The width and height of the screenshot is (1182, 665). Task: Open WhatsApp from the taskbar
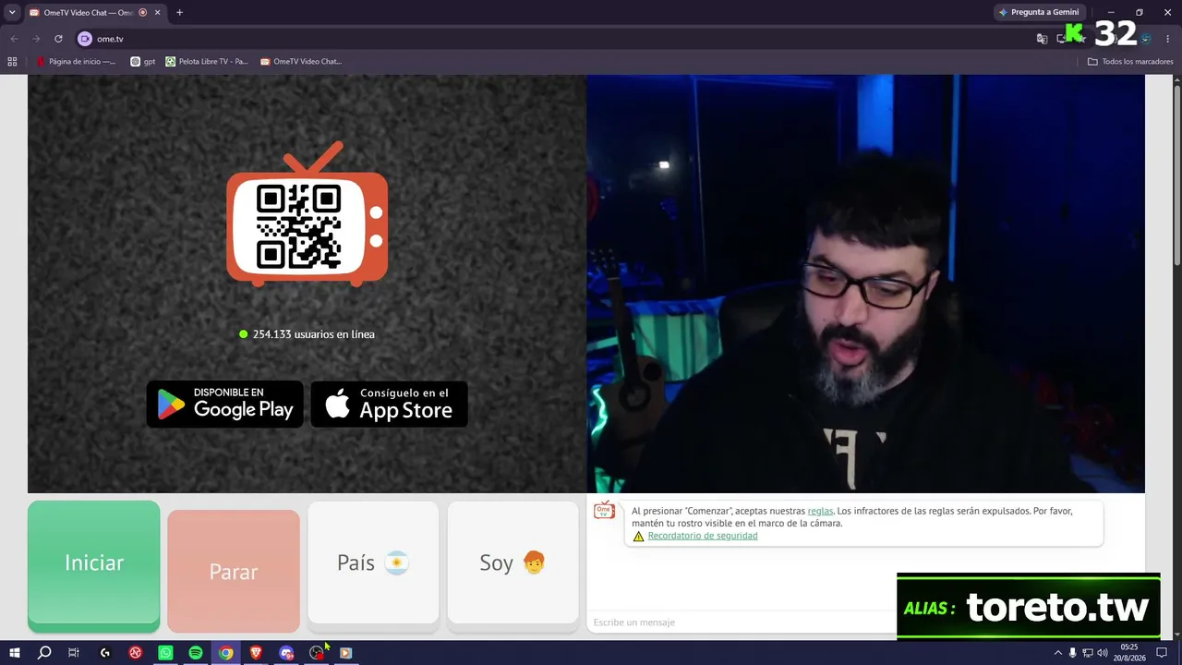click(165, 653)
